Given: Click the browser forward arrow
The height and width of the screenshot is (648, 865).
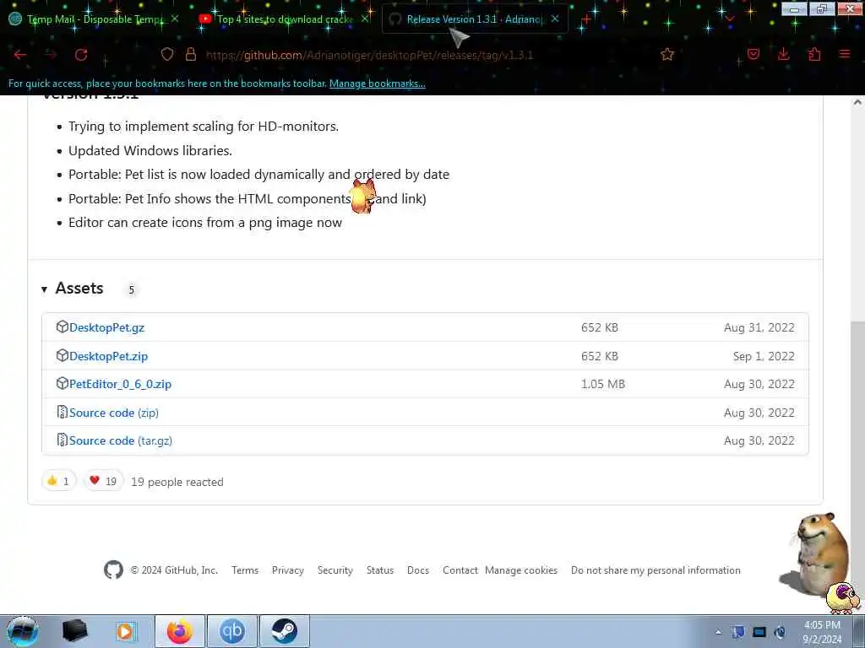Looking at the screenshot, I should point(51,55).
